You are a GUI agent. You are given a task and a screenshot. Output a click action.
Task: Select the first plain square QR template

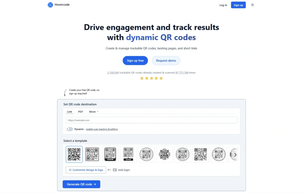74,154
